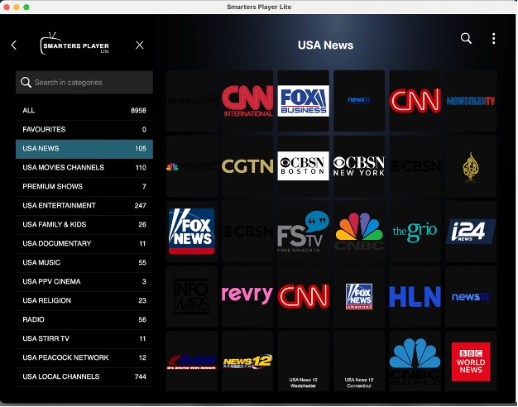Open the CNN tile next to Revry
This screenshot has height=407, width=518.
pos(303,296)
